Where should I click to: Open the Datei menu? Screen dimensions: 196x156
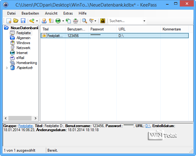click(11, 13)
